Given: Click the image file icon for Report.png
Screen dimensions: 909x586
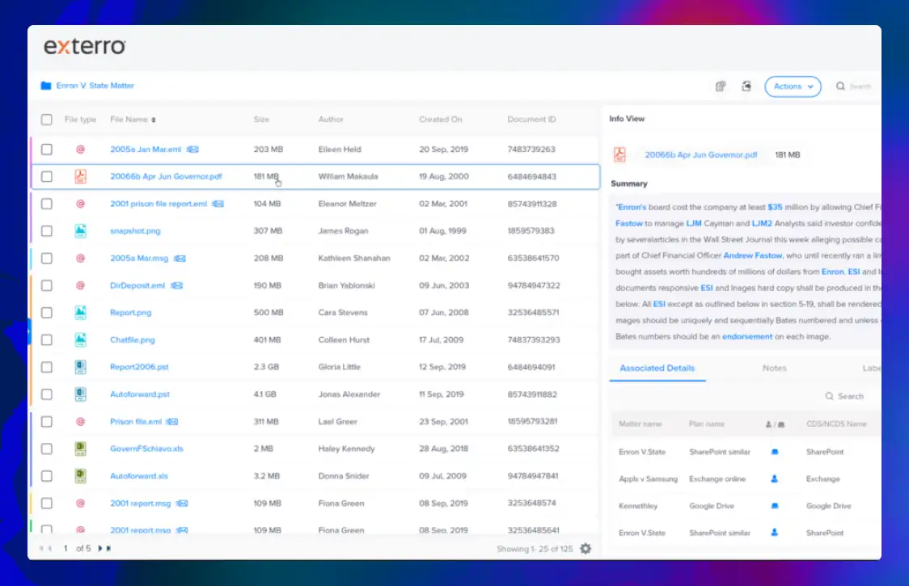Looking at the screenshot, I should pos(81,313).
